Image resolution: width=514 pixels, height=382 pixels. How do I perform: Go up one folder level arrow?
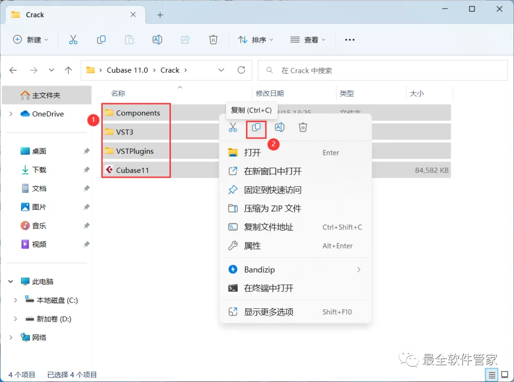coord(69,70)
